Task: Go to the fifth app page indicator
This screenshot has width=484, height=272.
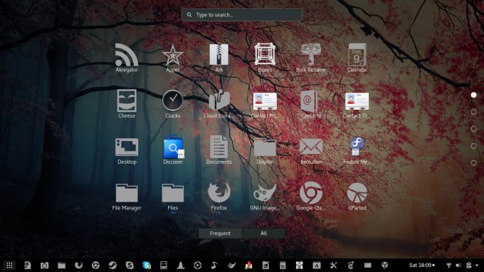Action: click(x=473, y=163)
